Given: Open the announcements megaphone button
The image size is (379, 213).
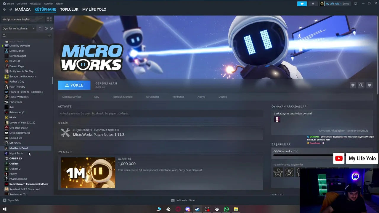Looking at the screenshot, I should (x=302, y=4).
